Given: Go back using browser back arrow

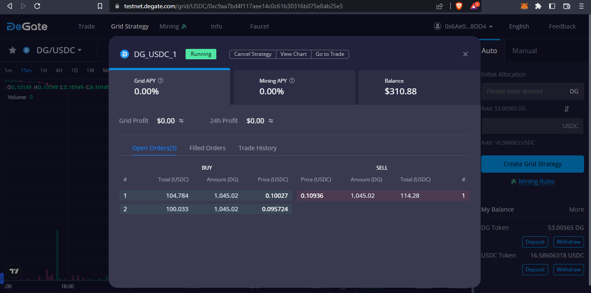Looking at the screenshot, I should pyautogui.click(x=10, y=6).
